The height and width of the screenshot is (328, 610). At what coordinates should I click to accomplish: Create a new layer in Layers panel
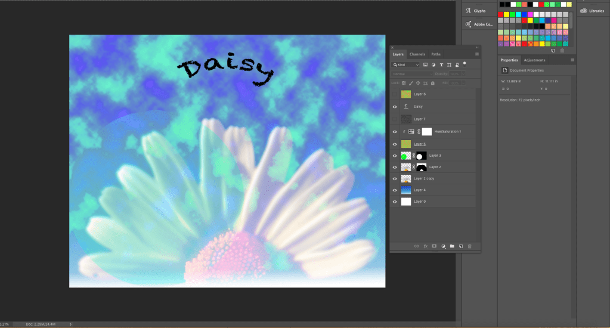pyautogui.click(x=461, y=246)
